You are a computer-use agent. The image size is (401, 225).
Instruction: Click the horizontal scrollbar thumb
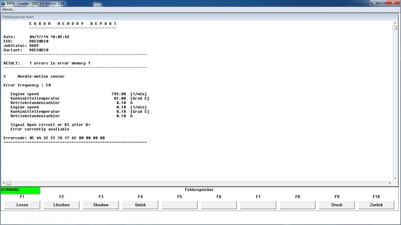click(x=9, y=183)
